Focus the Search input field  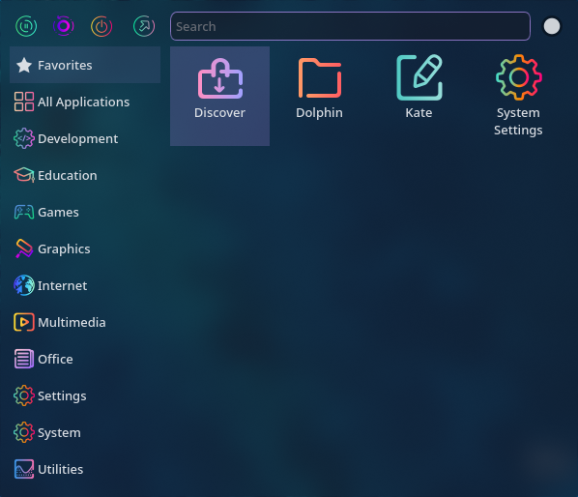350,26
